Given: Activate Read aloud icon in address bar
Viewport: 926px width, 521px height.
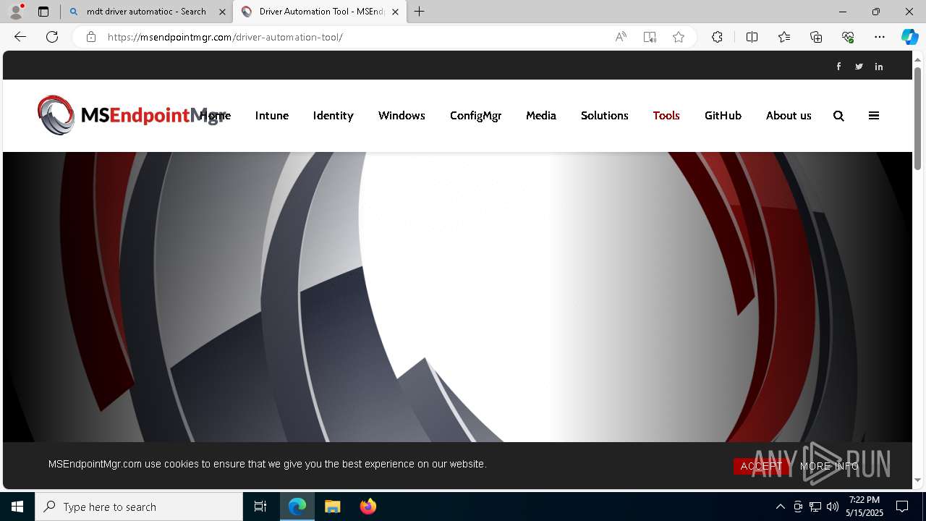Looking at the screenshot, I should click(621, 37).
